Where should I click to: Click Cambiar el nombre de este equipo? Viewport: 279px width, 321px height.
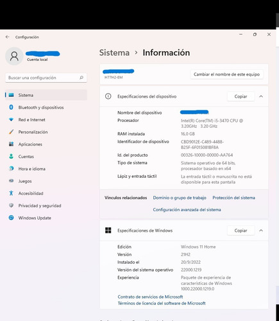226,74
